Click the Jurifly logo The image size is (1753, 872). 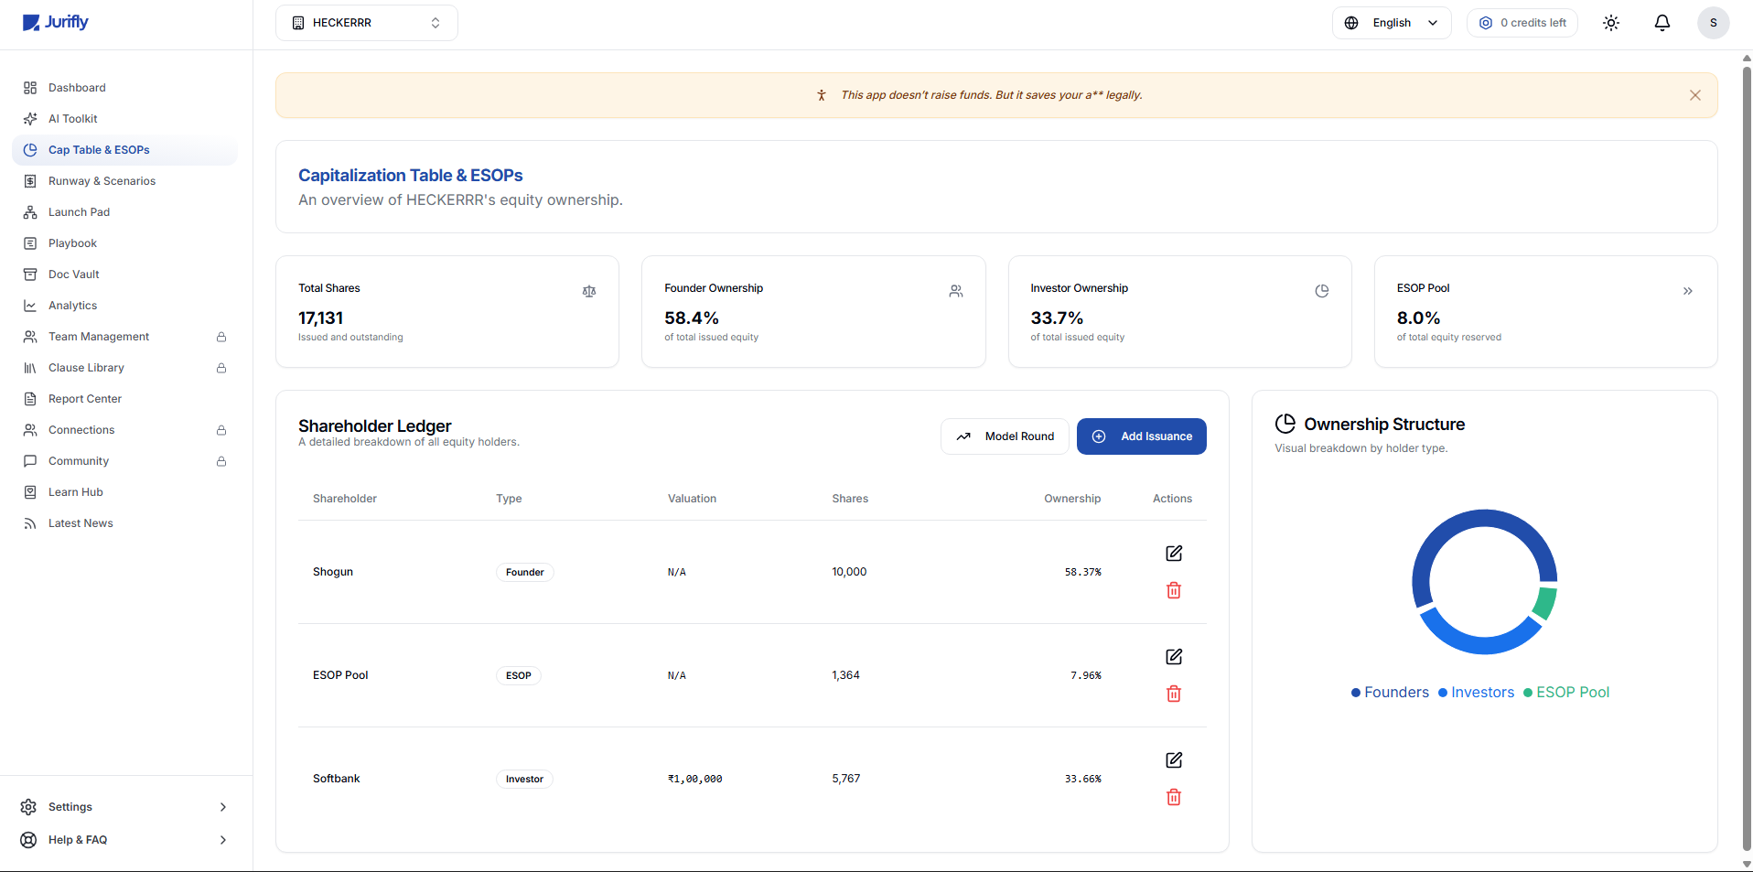pos(56,23)
